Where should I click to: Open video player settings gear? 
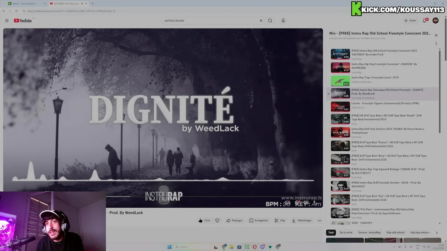pos(297,203)
